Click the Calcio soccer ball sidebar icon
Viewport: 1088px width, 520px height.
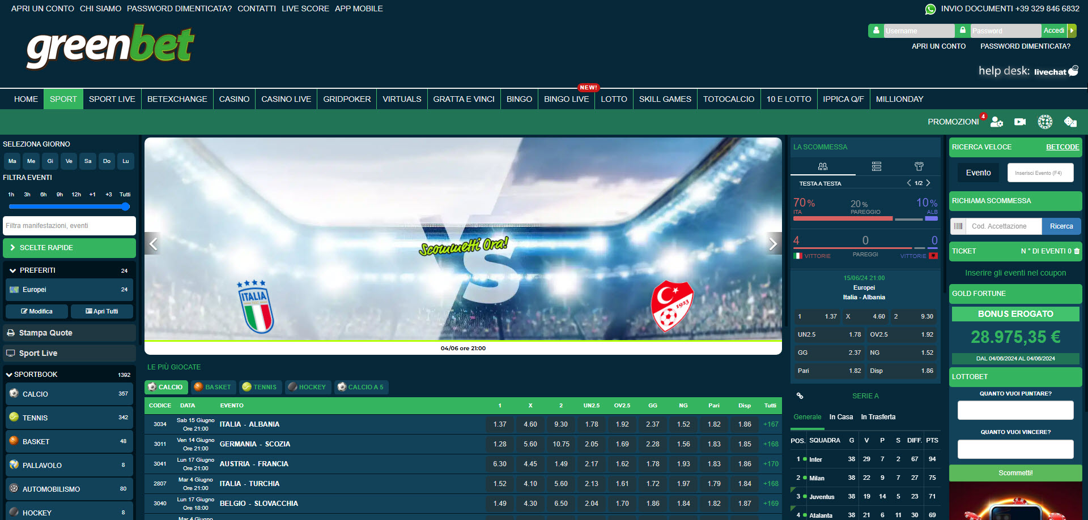[x=14, y=393]
